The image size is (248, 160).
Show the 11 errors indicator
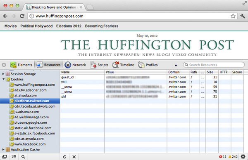click(223, 157)
